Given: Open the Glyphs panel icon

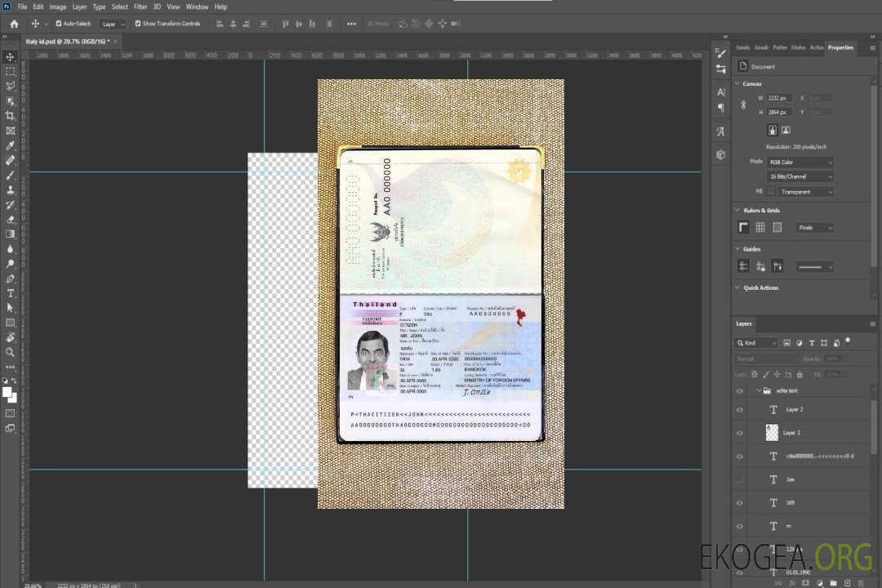Looking at the screenshot, I should pos(720,131).
